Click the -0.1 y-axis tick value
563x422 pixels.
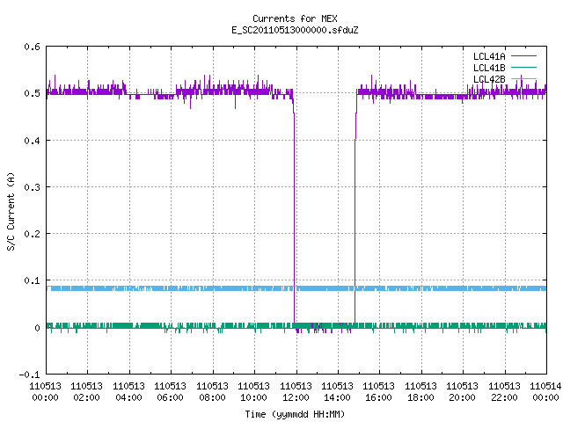29,375
